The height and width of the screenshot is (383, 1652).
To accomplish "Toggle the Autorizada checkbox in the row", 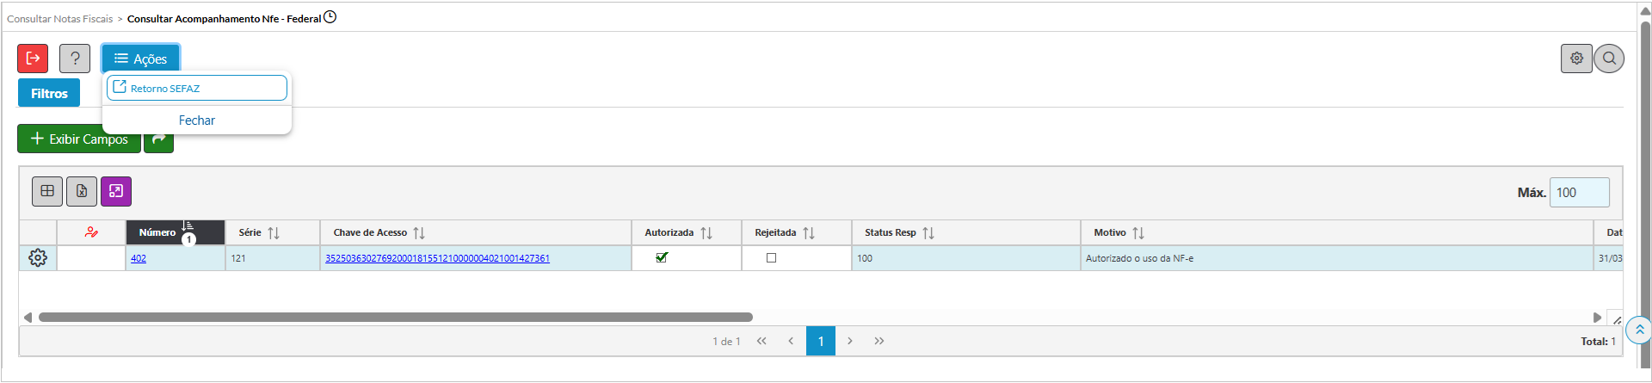I will pos(662,257).
